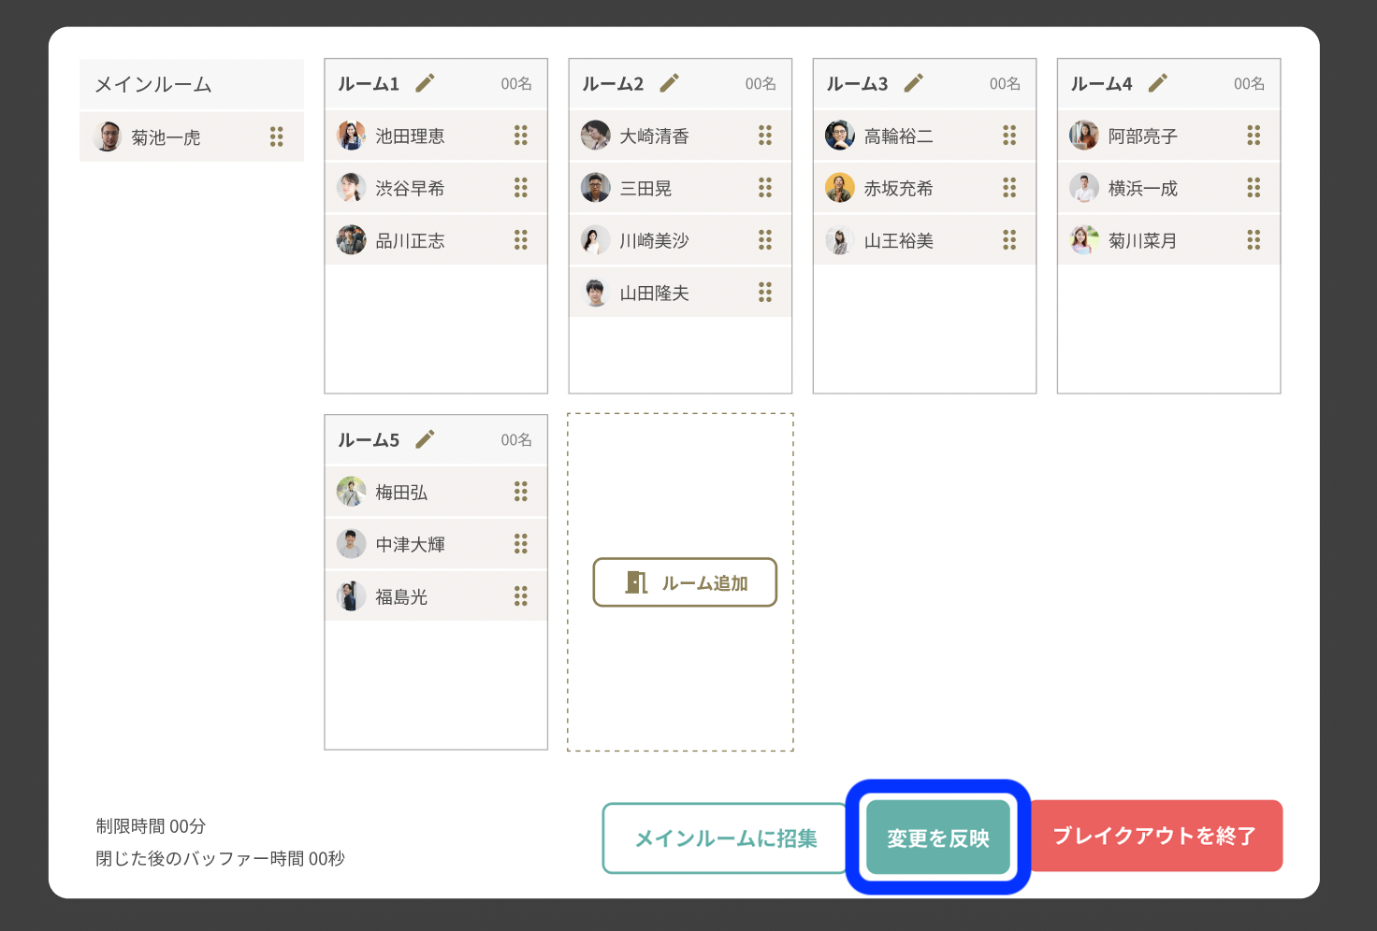Click 高輪裕二's profile picture
Screen dimensions: 1377x931
[x=839, y=136]
